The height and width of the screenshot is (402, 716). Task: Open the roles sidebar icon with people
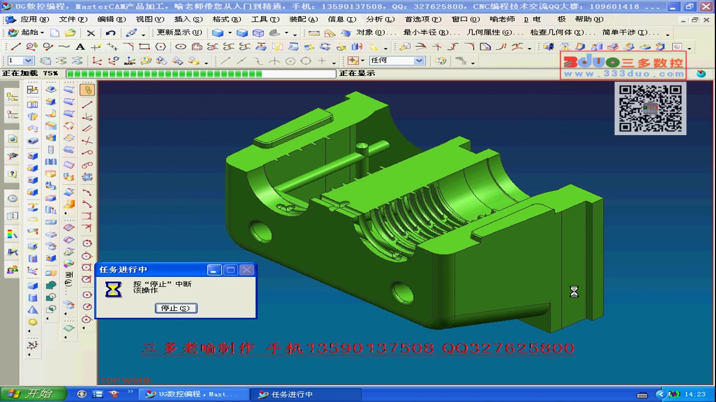12,270
